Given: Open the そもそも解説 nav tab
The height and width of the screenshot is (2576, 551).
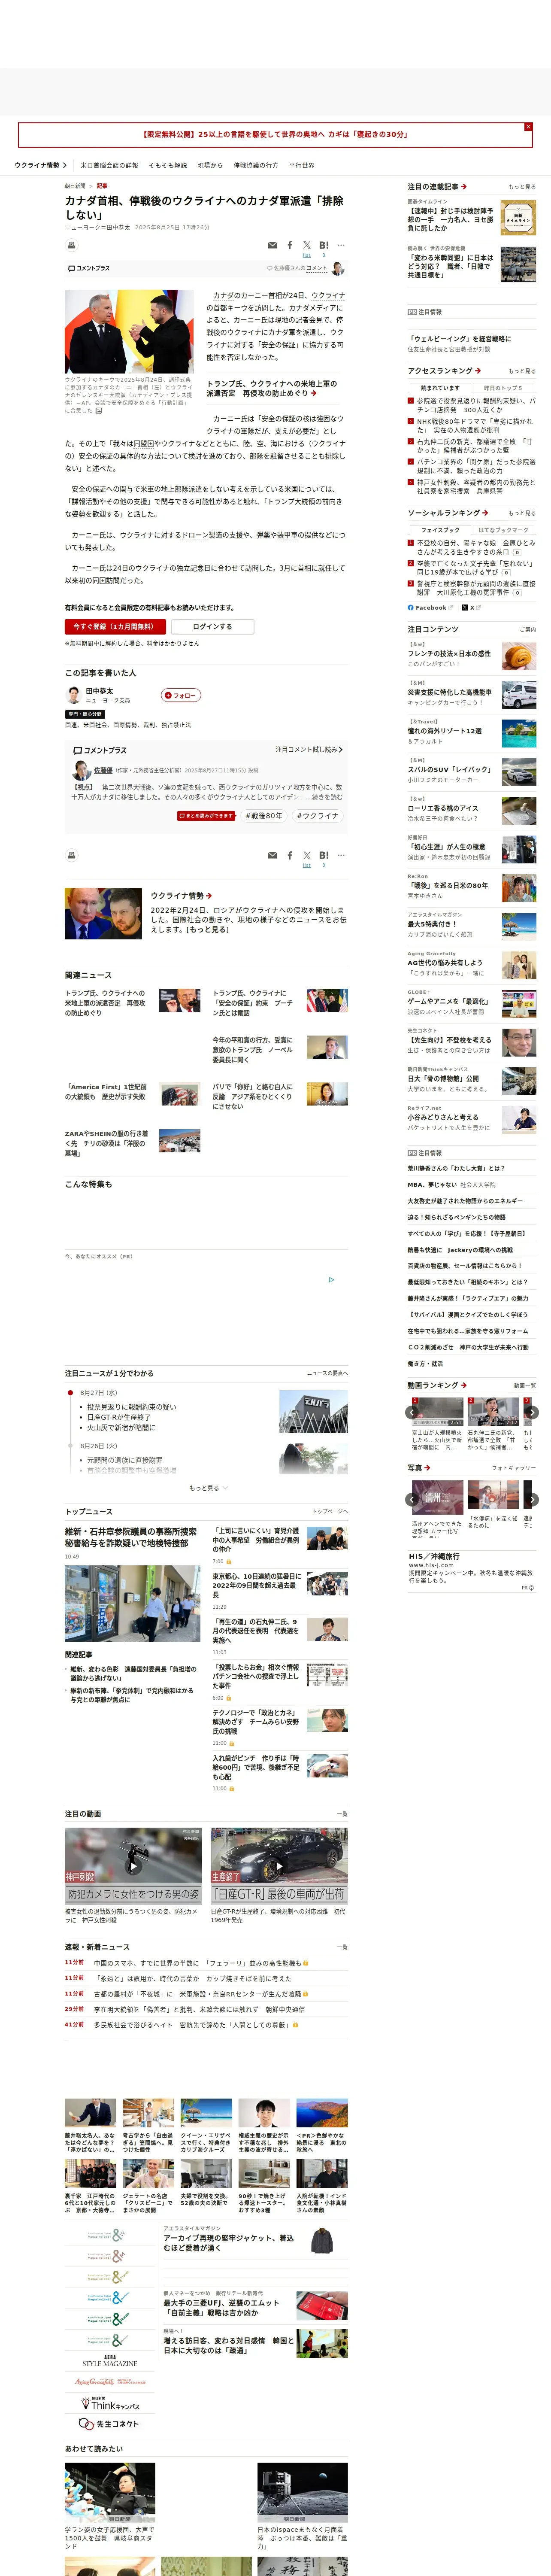Looking at the screenshot, I should click(168, 165).
